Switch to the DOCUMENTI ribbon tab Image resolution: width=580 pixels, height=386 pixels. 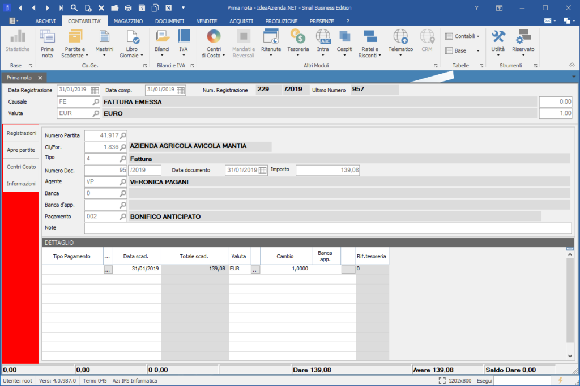pyautogui.click(x=170, y=21)
